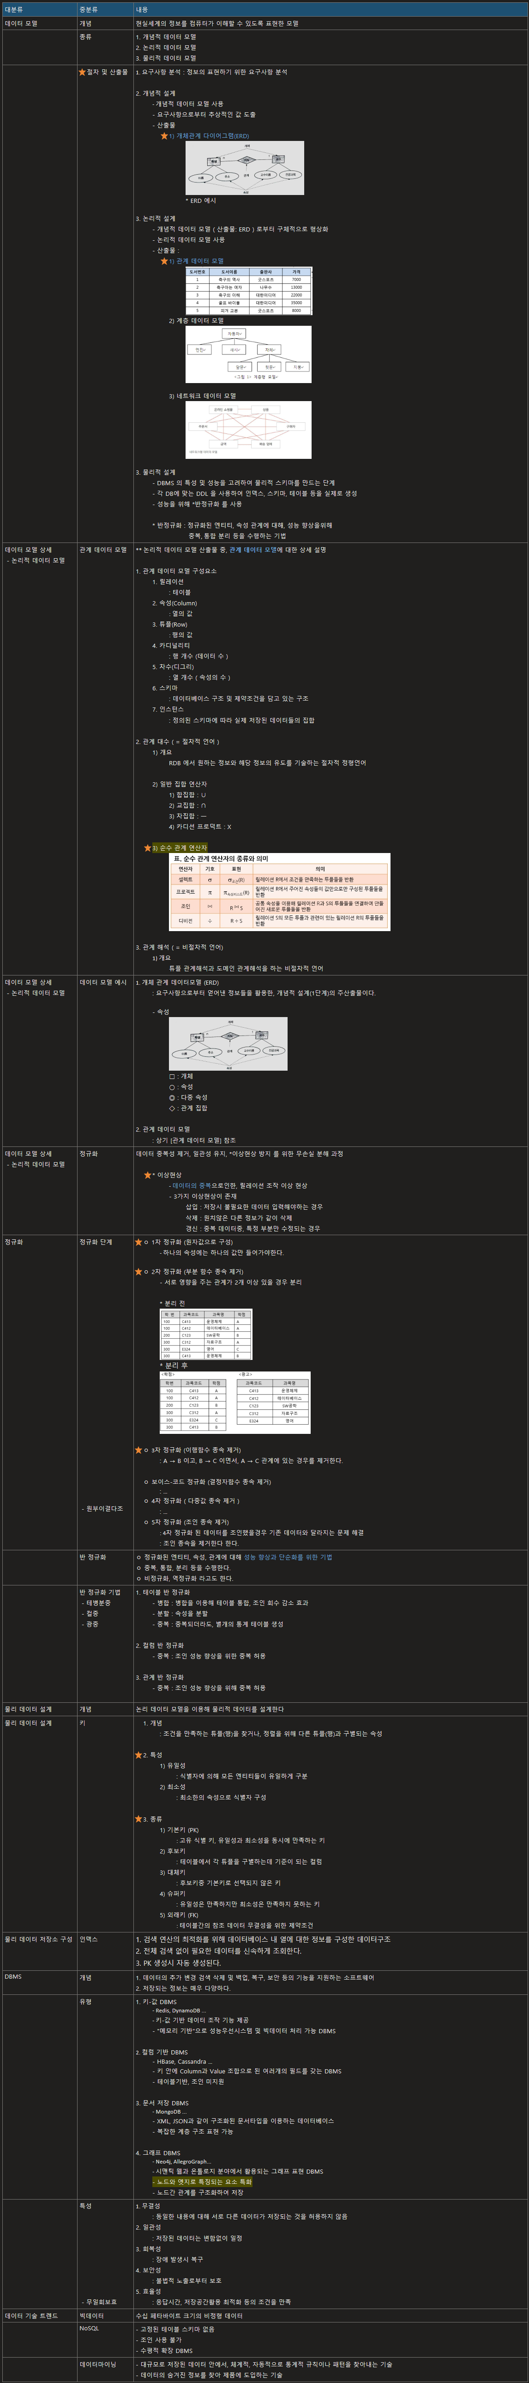Open the '관계 데이터 모델' link in the 상세 설명 sentence
This screenshot has height=2383, width=529.
pyautogui.click(x=253, y=549)
